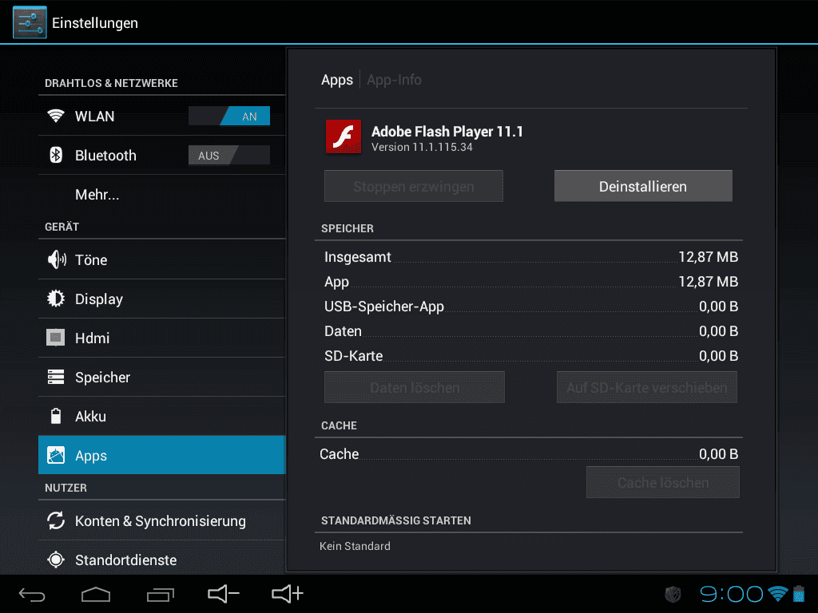
Task: Open Akku battery settings
Action: tap(161, 416)
